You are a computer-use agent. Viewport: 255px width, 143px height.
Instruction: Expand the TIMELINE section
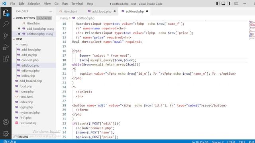click(14, 137)
